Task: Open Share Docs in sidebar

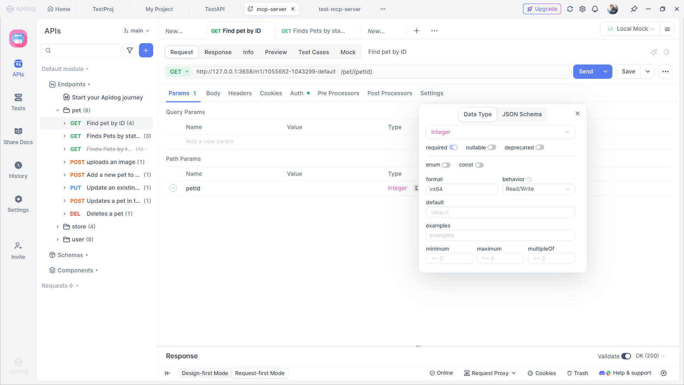Action: click(18, 136)
